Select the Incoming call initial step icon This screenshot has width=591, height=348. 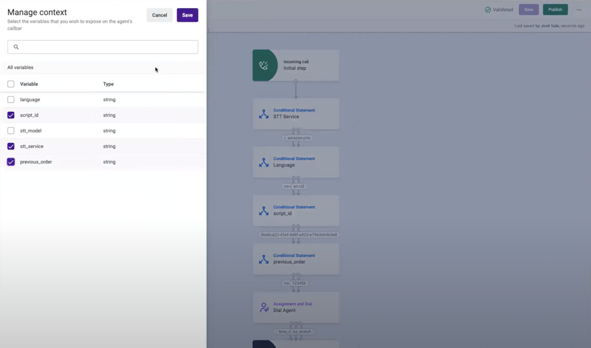pos(264,65)
